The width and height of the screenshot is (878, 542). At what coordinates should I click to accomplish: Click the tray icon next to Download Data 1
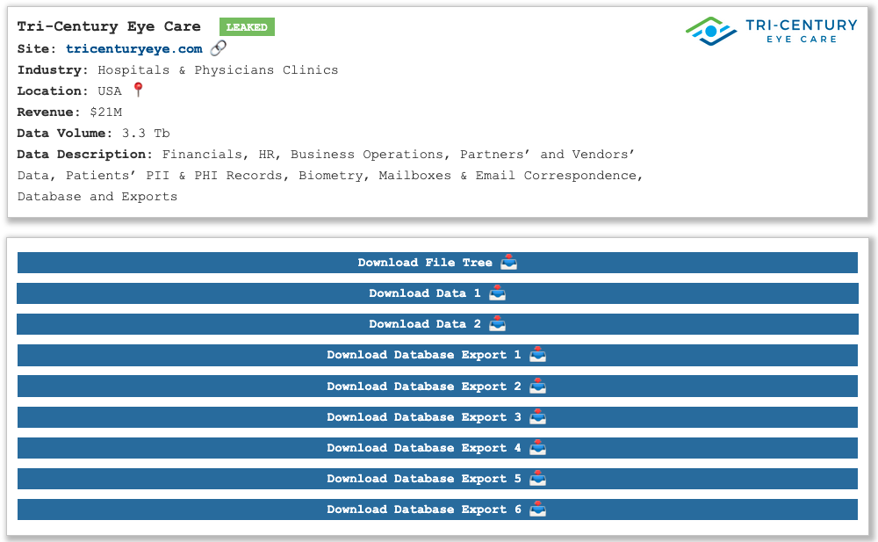(497, 293)
